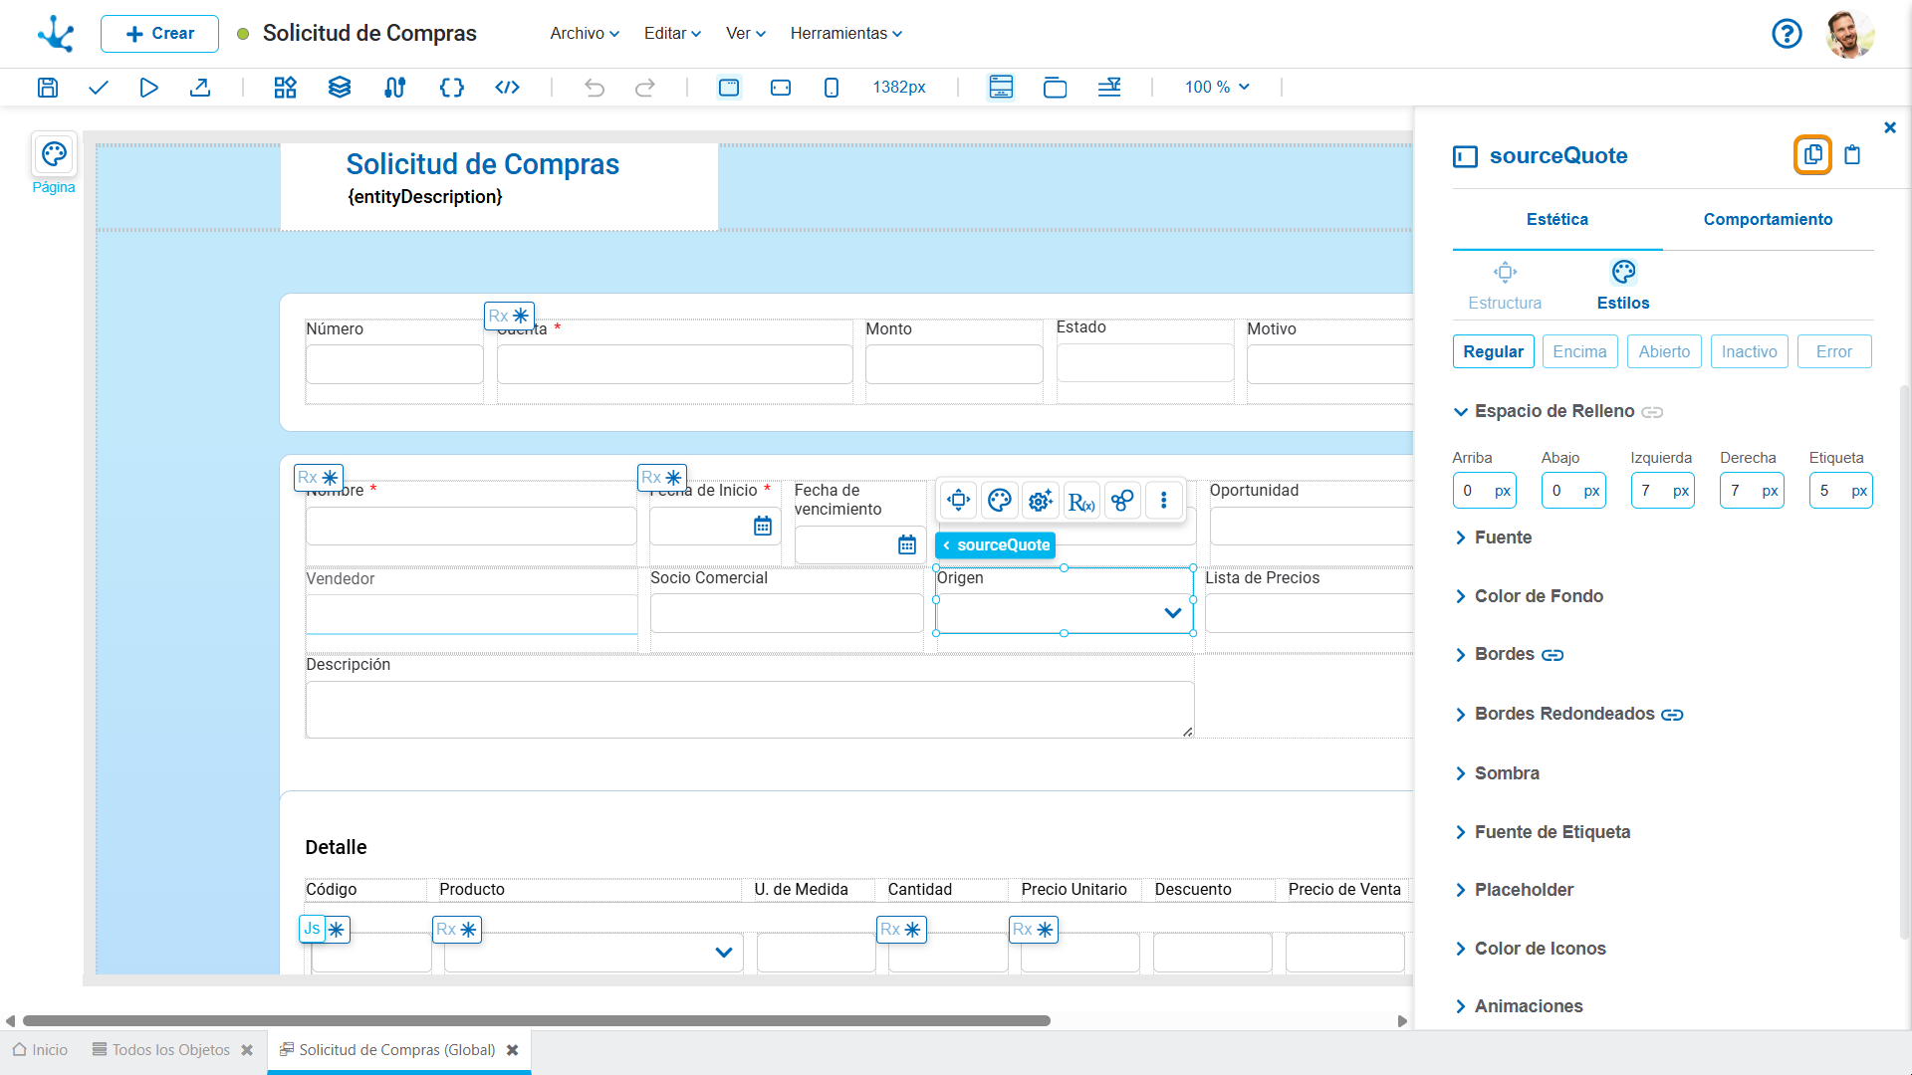Click the preview play icon
This screenshot has height=1075, width=1912.
[x=148, y=88]
